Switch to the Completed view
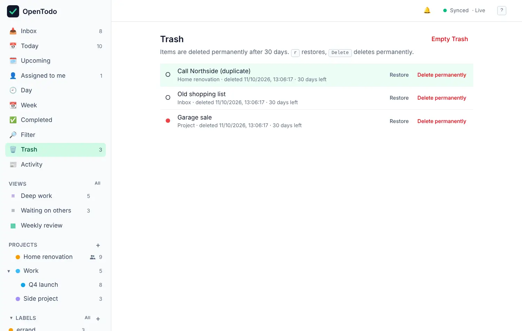Screen dimensions: 522x331 [56, 120]
